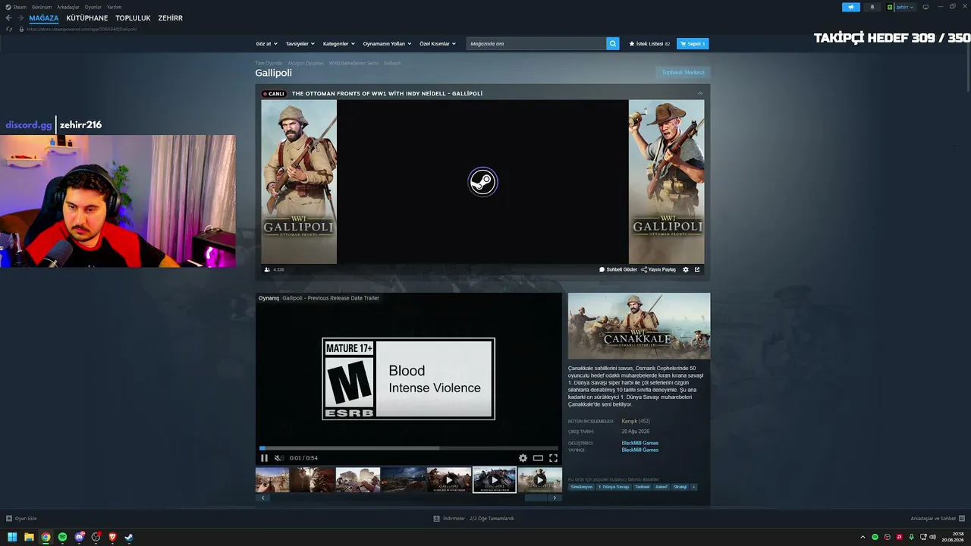Click Yayını Paylaş share button
Screen dimensions: 971x546
658,269
